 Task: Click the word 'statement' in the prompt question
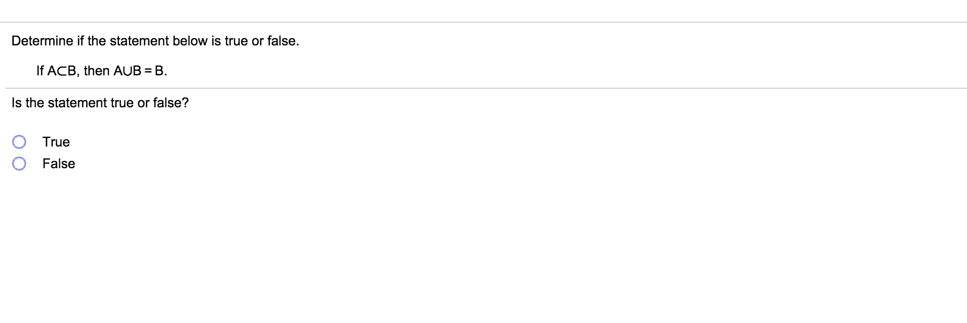pyautogui.click(x=77, y=103)
